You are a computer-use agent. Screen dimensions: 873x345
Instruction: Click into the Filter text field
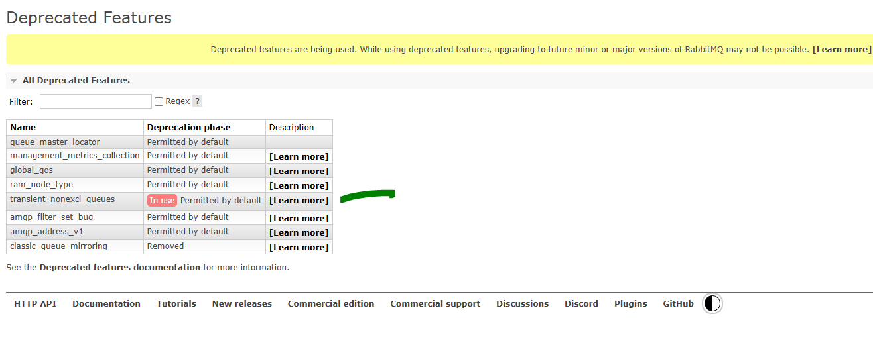pyautogui.click(x=96, y=101)
